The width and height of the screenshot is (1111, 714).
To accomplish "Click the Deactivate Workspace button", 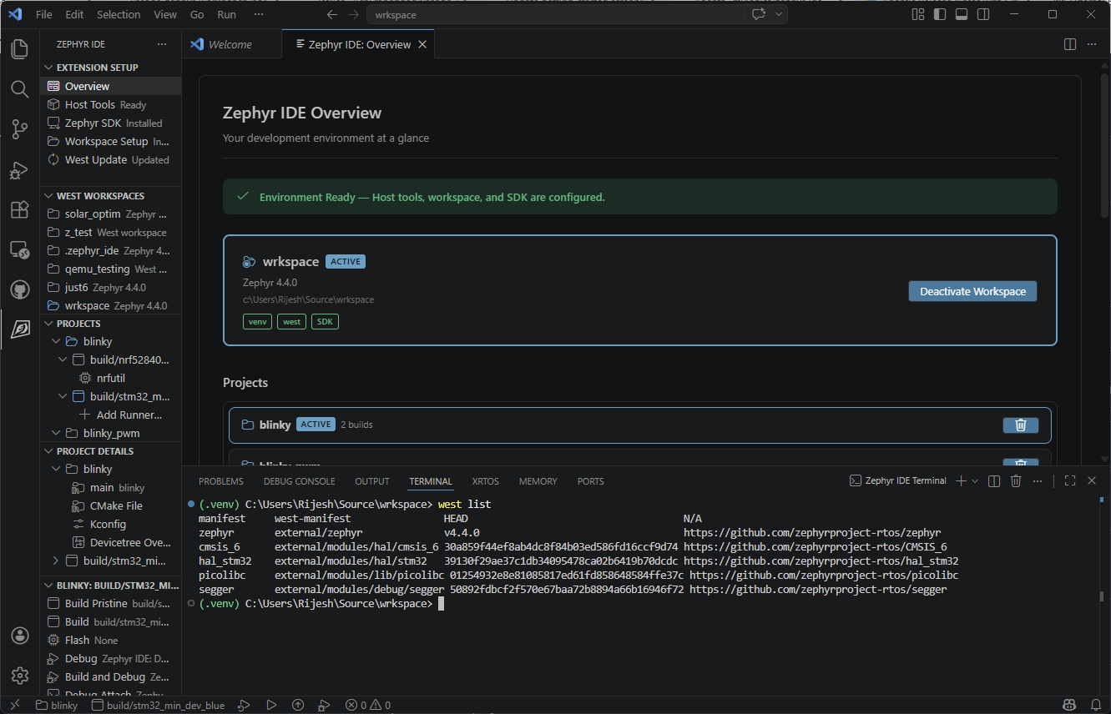I will point(972,291).
